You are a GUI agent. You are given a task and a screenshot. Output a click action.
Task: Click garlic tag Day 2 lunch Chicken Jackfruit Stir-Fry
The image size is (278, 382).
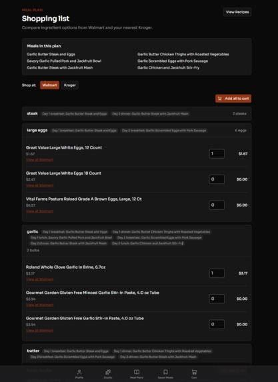coord(147,243)
